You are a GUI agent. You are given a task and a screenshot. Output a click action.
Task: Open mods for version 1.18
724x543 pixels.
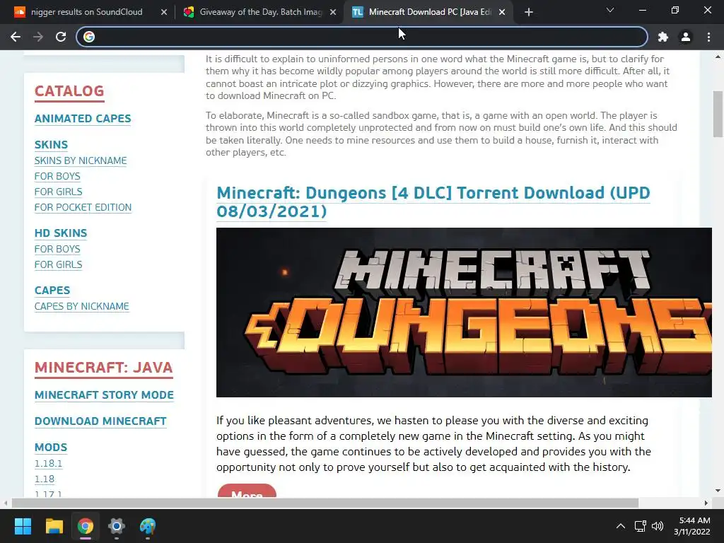coord(45,479)
